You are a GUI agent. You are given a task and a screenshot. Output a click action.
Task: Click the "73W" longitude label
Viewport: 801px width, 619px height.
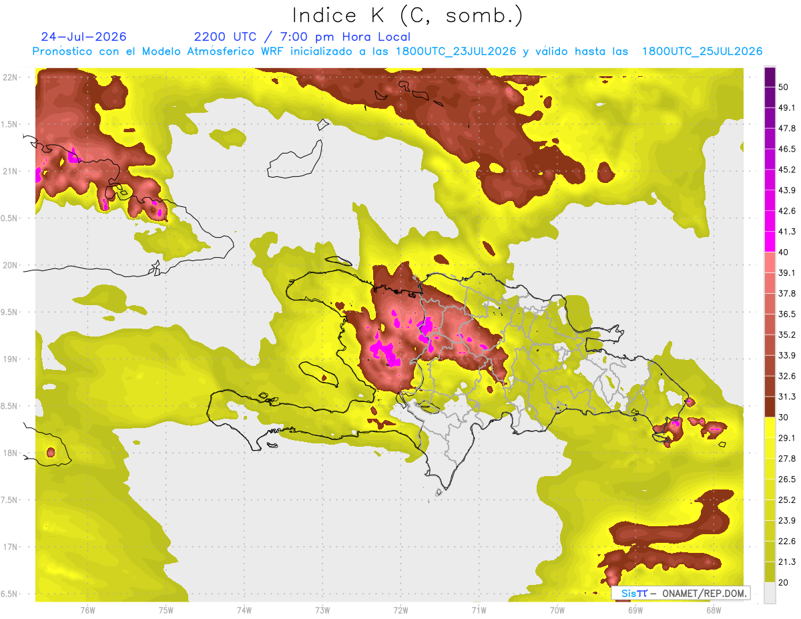pos(322,610)
